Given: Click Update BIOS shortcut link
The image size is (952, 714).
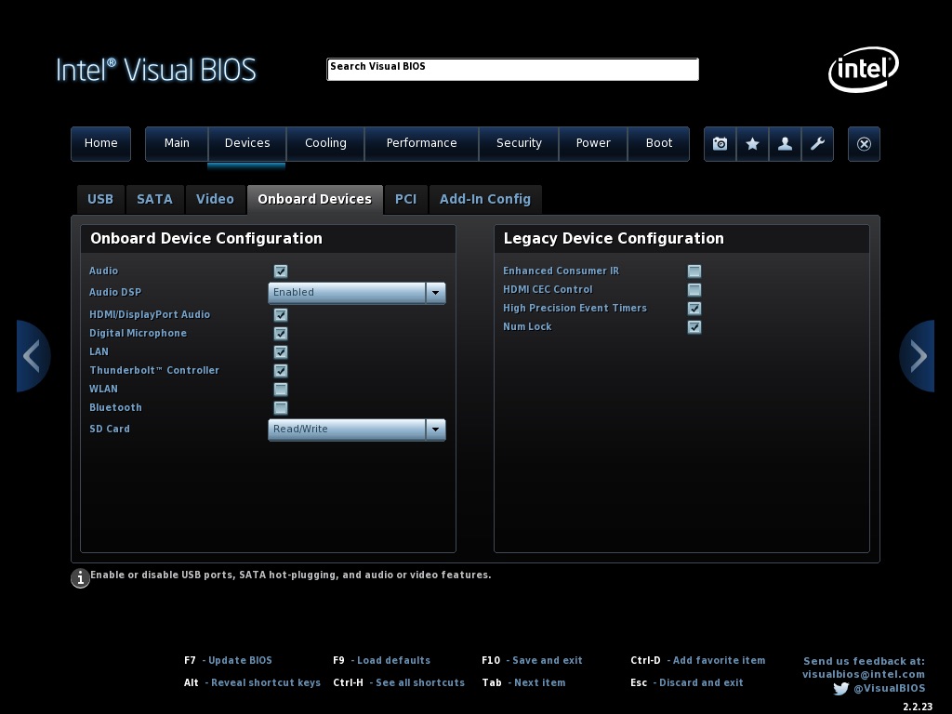Looking at the screenshot, I should click(240, 661).
